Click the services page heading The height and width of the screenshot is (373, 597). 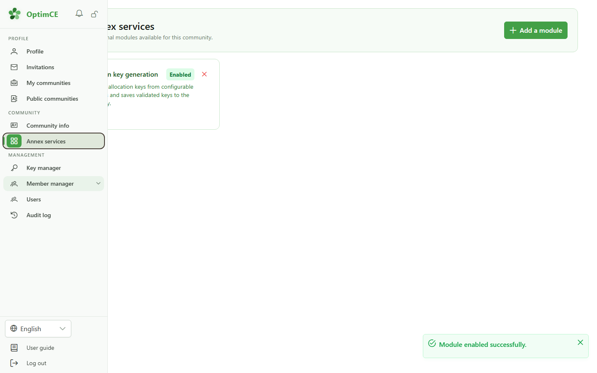[x=131, y=27]
